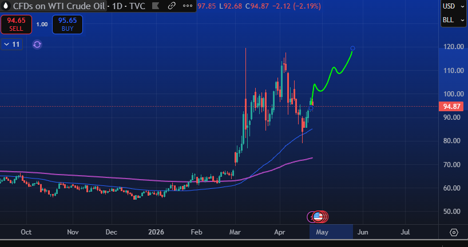Click the 120.00 price scale label
The width and height of the screenshot is (468, 247).
point(454,47)
